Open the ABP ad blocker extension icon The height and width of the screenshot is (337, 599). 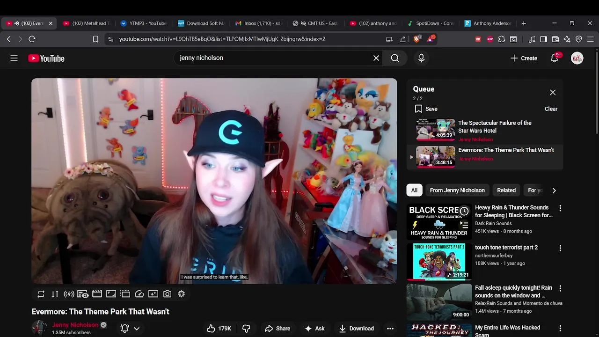coord(490,39)
